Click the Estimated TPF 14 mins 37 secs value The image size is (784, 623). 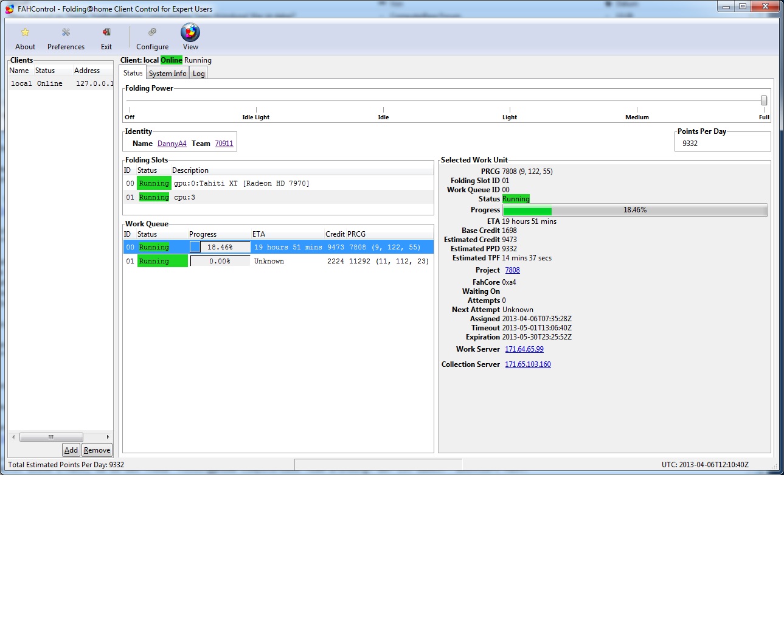tap(527, 258)
